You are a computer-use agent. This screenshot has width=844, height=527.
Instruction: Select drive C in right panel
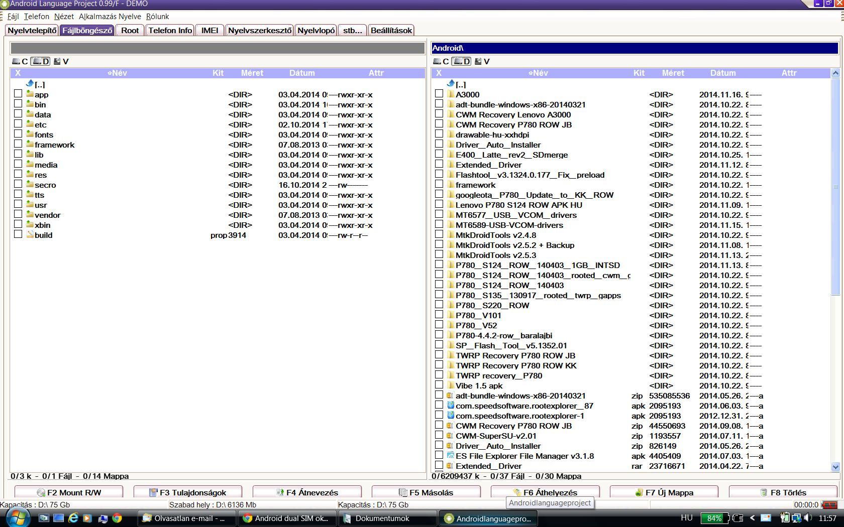(441, 61)
